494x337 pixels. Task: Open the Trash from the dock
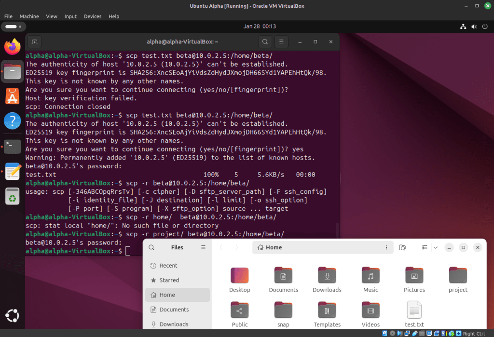tap(13, 196)
